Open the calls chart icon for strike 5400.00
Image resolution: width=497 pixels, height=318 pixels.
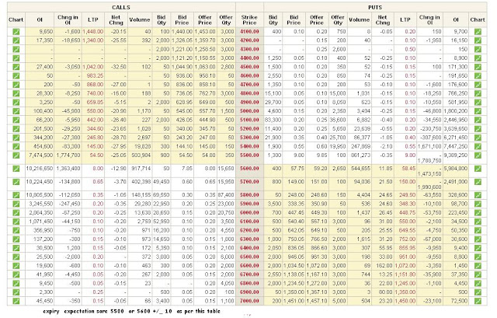point(16,147)
